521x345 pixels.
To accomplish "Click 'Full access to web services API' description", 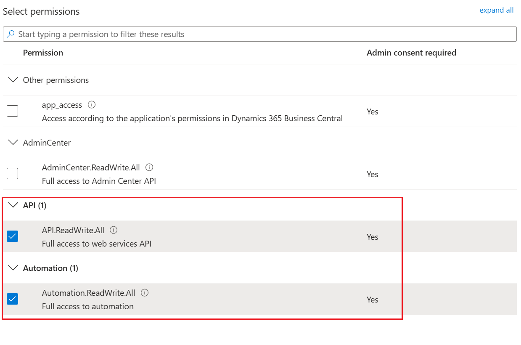I will point(97,244).
